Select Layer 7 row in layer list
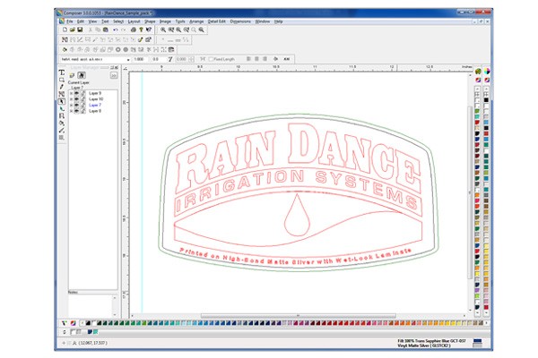 [95, 105]
